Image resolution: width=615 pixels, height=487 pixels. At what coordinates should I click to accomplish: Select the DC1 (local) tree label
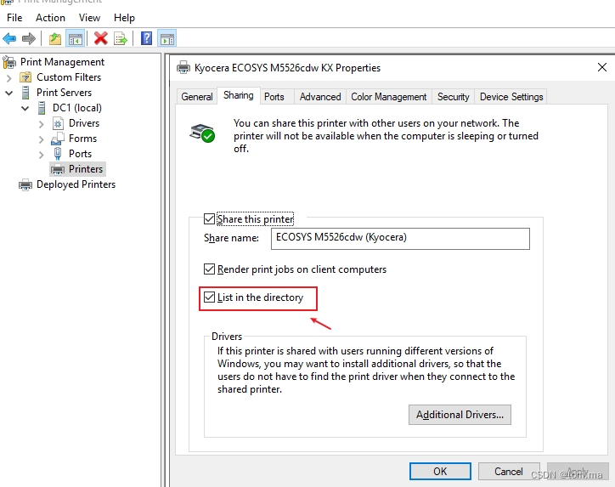click(x=77, y=108)
